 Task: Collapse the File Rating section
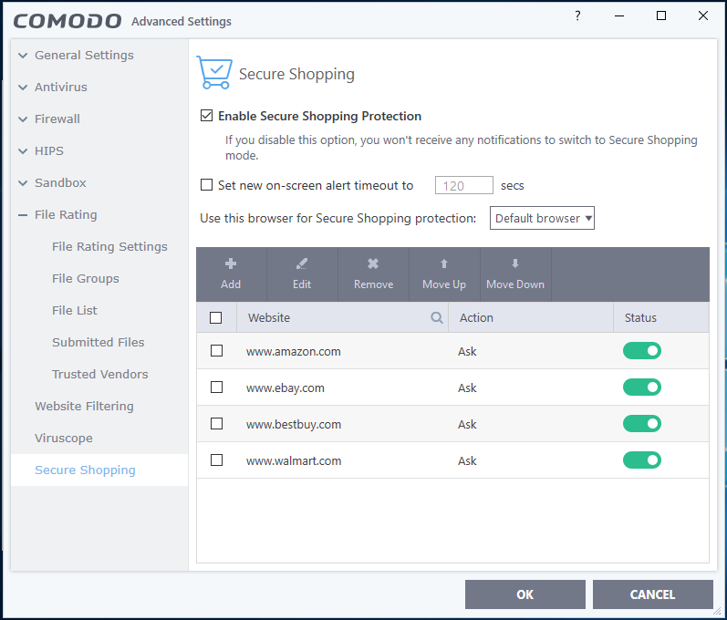click(x=23, y=215)
